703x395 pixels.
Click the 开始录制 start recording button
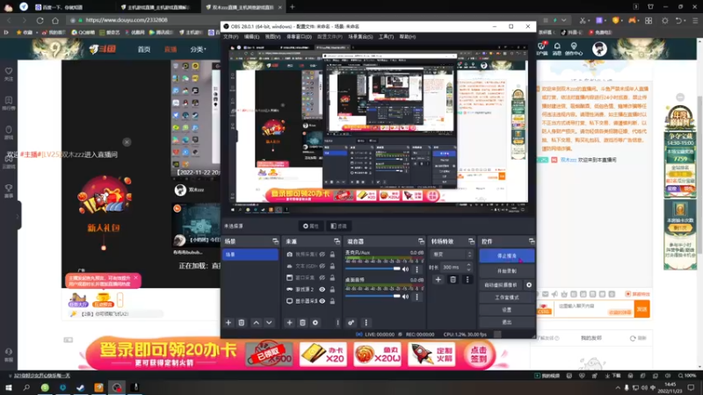[x=507, y=271]
